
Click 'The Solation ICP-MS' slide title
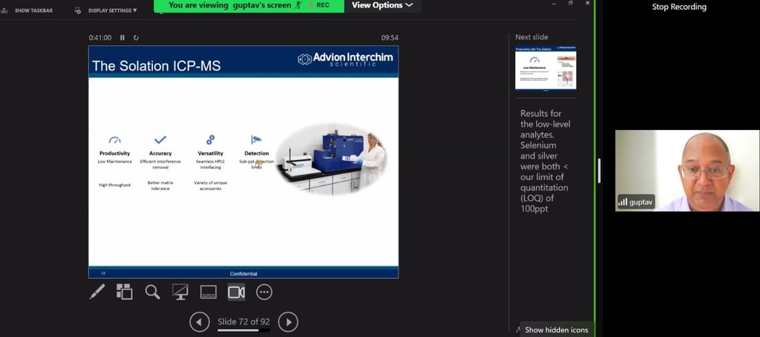point(156,66)
